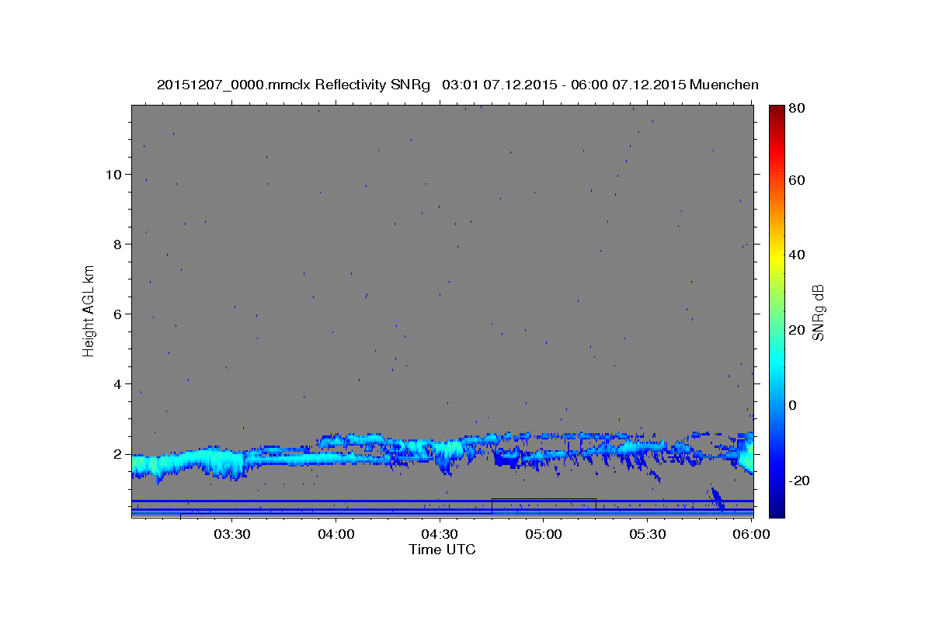Click the colorbar value 40
The width and height of the screenshot is (932, 621).
tap(797, 255)
